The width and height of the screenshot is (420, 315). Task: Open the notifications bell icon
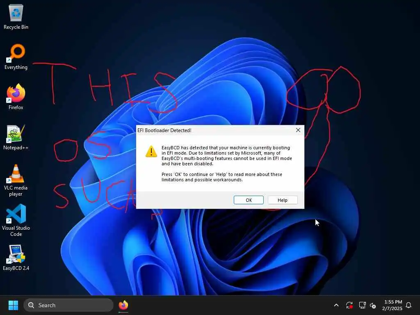[409, 305]
